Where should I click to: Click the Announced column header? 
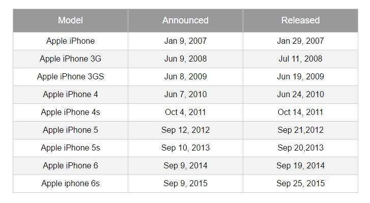click(x=185, y=20)
